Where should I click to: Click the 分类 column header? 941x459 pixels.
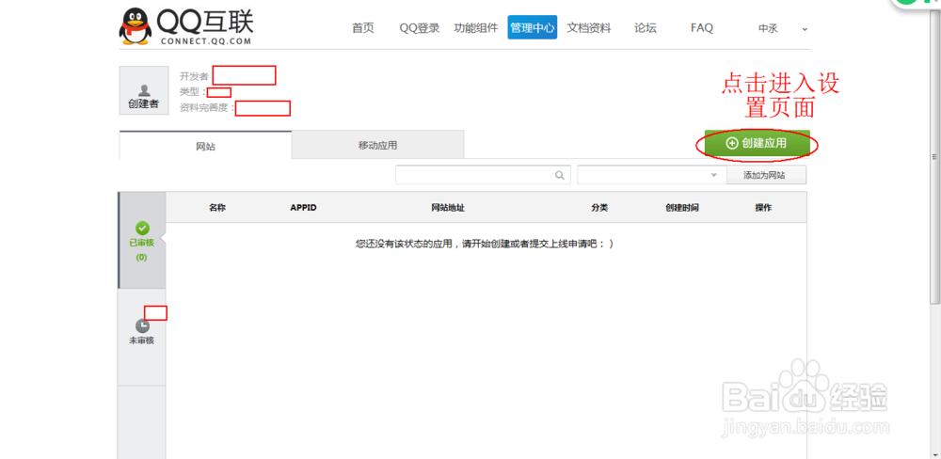(598, 208)
